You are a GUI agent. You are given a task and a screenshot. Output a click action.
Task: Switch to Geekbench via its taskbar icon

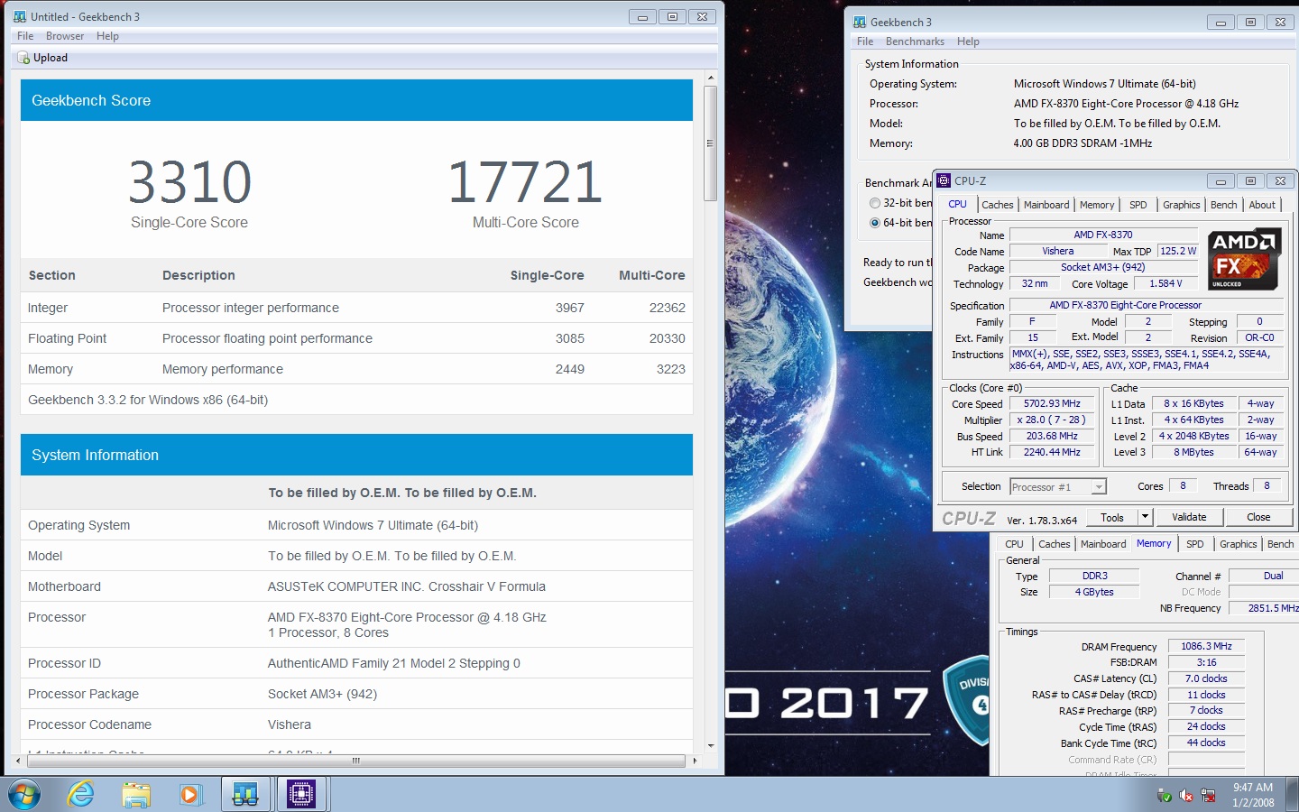pyautogui.click(x=245, y=795)
